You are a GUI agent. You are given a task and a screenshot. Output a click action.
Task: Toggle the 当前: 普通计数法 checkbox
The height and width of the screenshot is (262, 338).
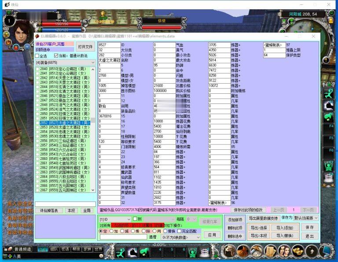coord(56,55)
